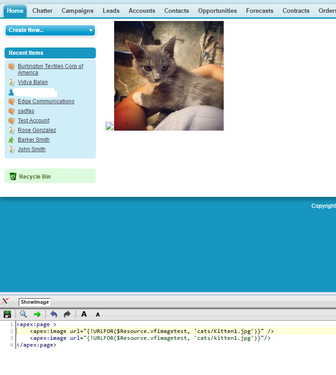Open the search magnifier in editor toolbar
The width and height of the screenshot is (336, 375).
tap(23, 314)
